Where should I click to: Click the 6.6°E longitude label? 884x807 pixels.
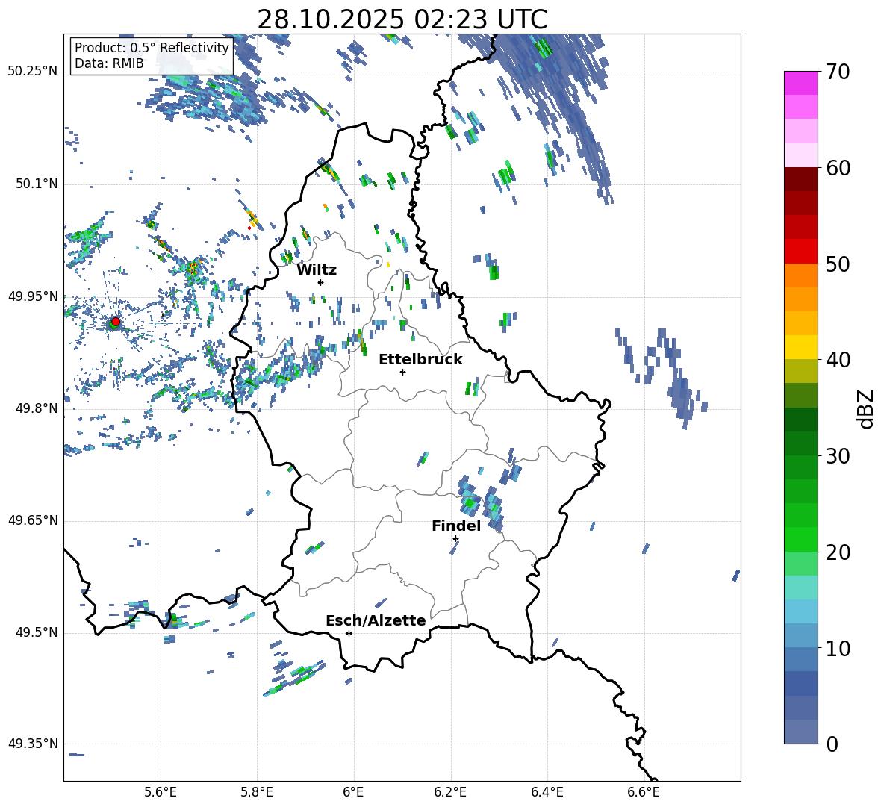tap(644, 792)
